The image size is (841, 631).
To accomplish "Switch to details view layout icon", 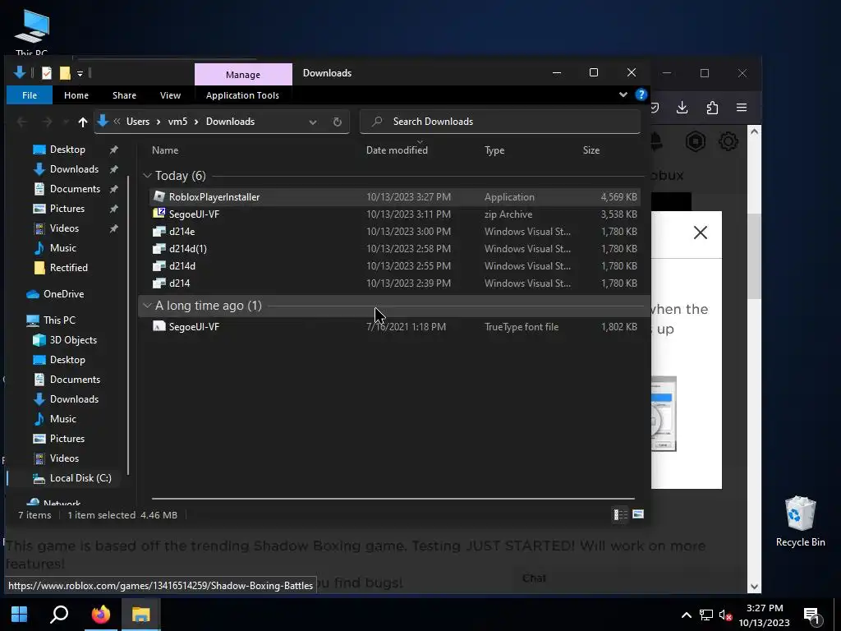I will tap(620, 515).
